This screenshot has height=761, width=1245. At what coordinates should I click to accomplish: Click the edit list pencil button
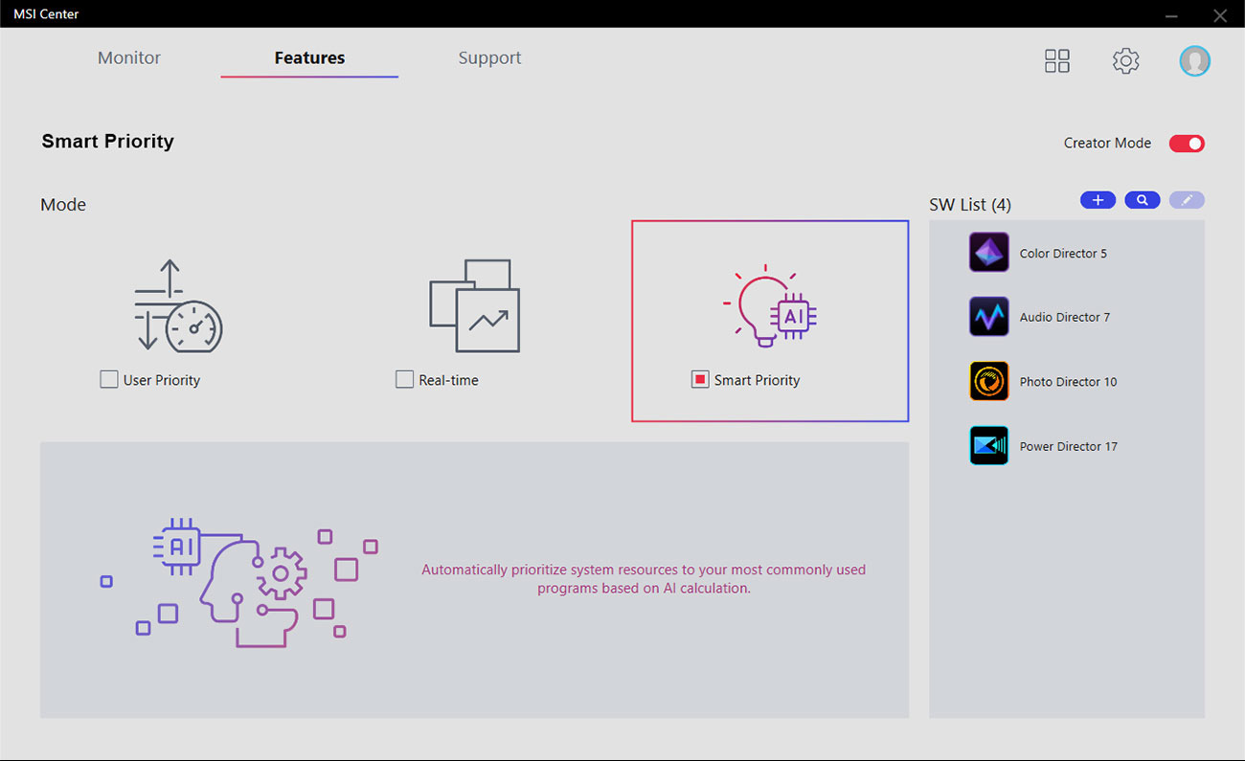[1187, 200]
